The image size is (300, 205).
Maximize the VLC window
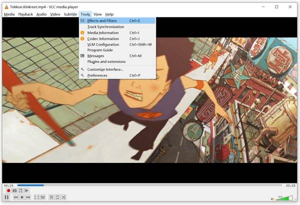click(x=276, y=7)
